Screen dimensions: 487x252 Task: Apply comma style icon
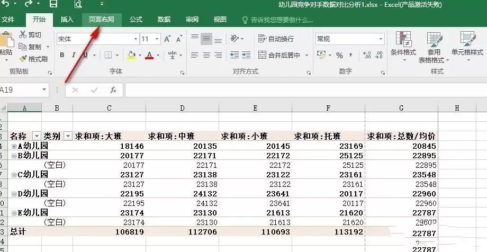[351, 55]
